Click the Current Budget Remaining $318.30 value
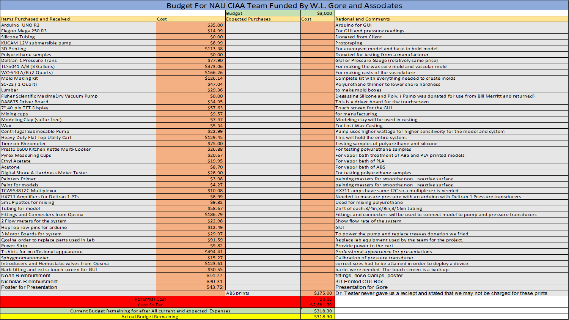This screenshot has width=569, height=320. pyautogui.click(x=318, y=311)
